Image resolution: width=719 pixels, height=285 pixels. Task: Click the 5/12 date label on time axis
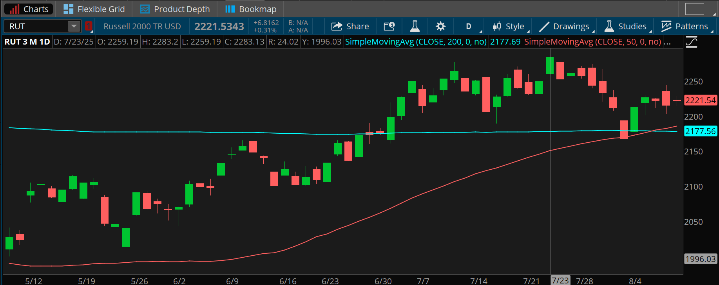coord(34,281)
